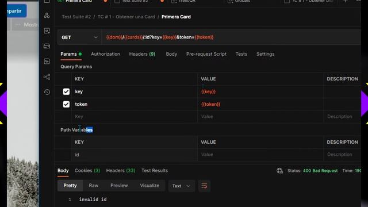Click the {{key}} value cell
368x207 pixels.
tap(260, 91)
